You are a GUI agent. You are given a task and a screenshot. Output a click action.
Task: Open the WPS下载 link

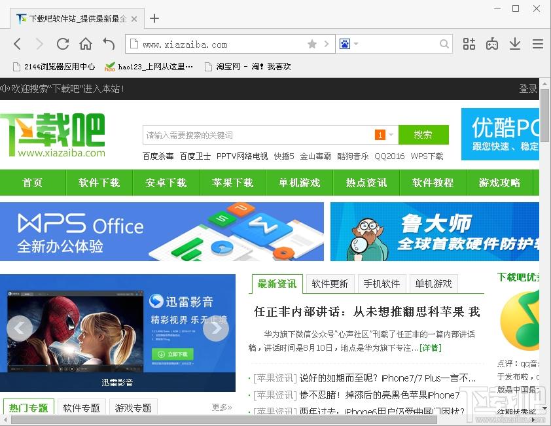coord(427,156)
